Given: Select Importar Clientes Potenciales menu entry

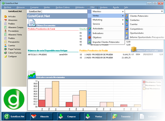Looking at the screenshot, I should click(106, 42).
